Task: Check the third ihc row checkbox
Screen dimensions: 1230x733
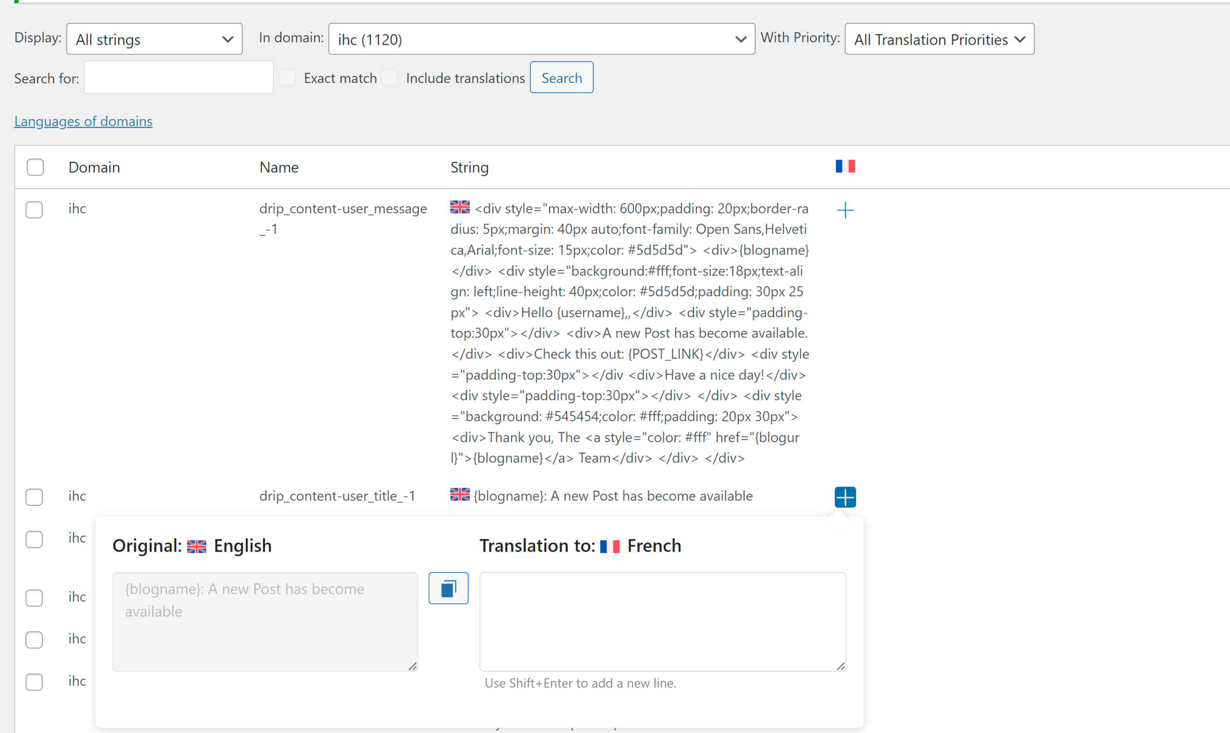Action: pos(34,540)
